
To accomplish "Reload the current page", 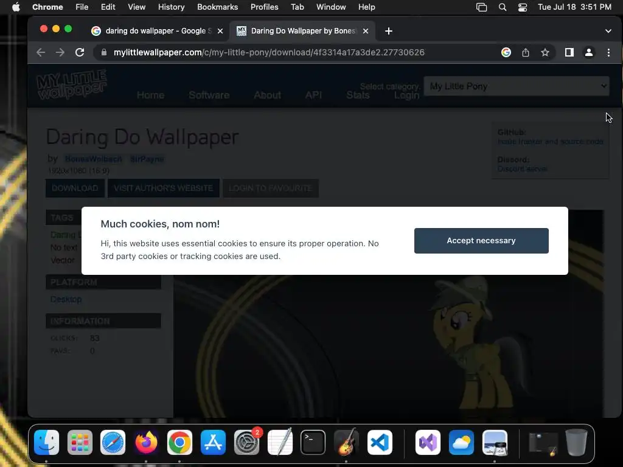I will point(80,52).
